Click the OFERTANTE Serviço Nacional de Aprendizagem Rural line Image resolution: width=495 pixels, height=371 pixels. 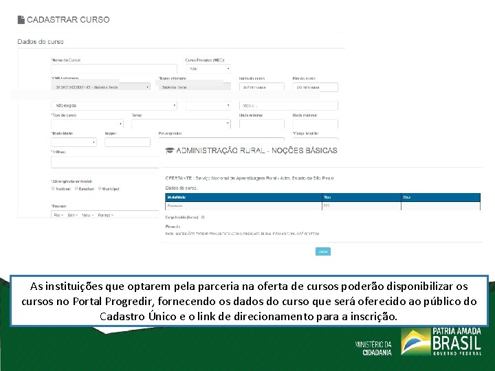(250, 178)
